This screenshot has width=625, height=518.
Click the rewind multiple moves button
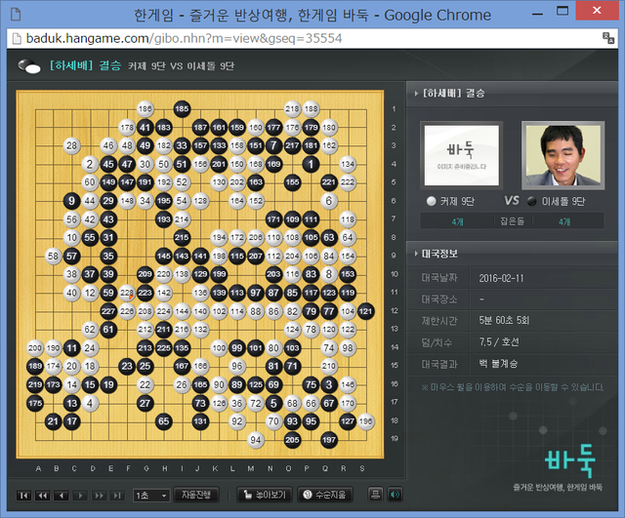42,496
